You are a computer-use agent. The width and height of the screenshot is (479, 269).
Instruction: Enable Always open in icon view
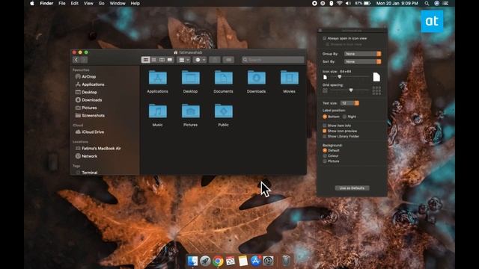pyautogui.click(x=324, y=38)
